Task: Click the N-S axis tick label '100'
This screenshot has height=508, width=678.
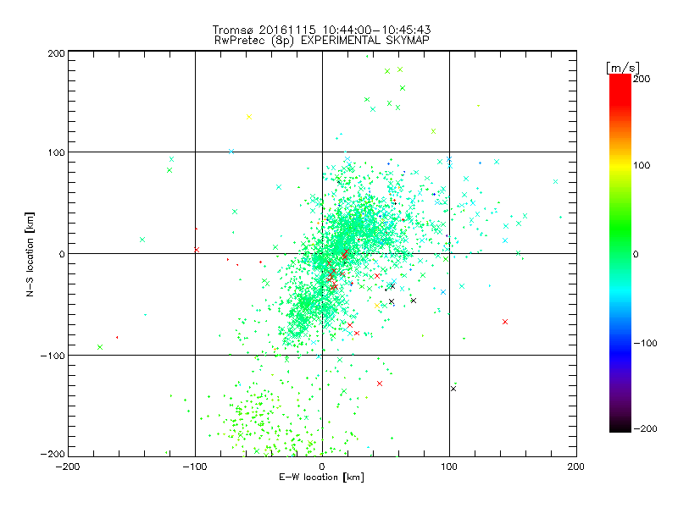Action: 56,152
